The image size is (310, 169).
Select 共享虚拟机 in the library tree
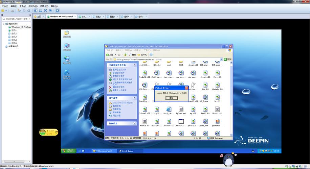click(13, 46)
